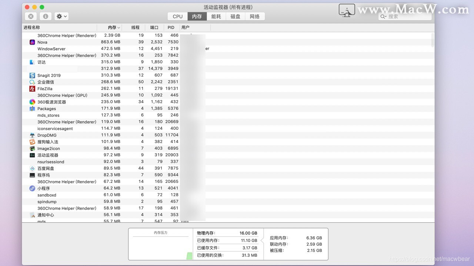This screenshot has width=474, height=266.
Task: Switch to the 内存 tab
Action: point(197,16)
